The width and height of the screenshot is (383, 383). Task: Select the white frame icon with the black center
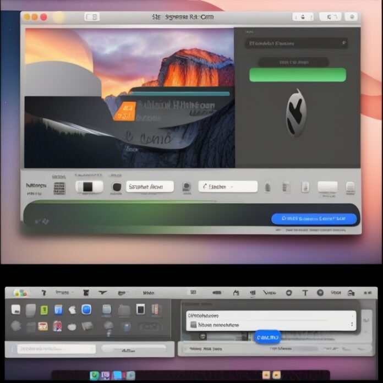[140, 309]
